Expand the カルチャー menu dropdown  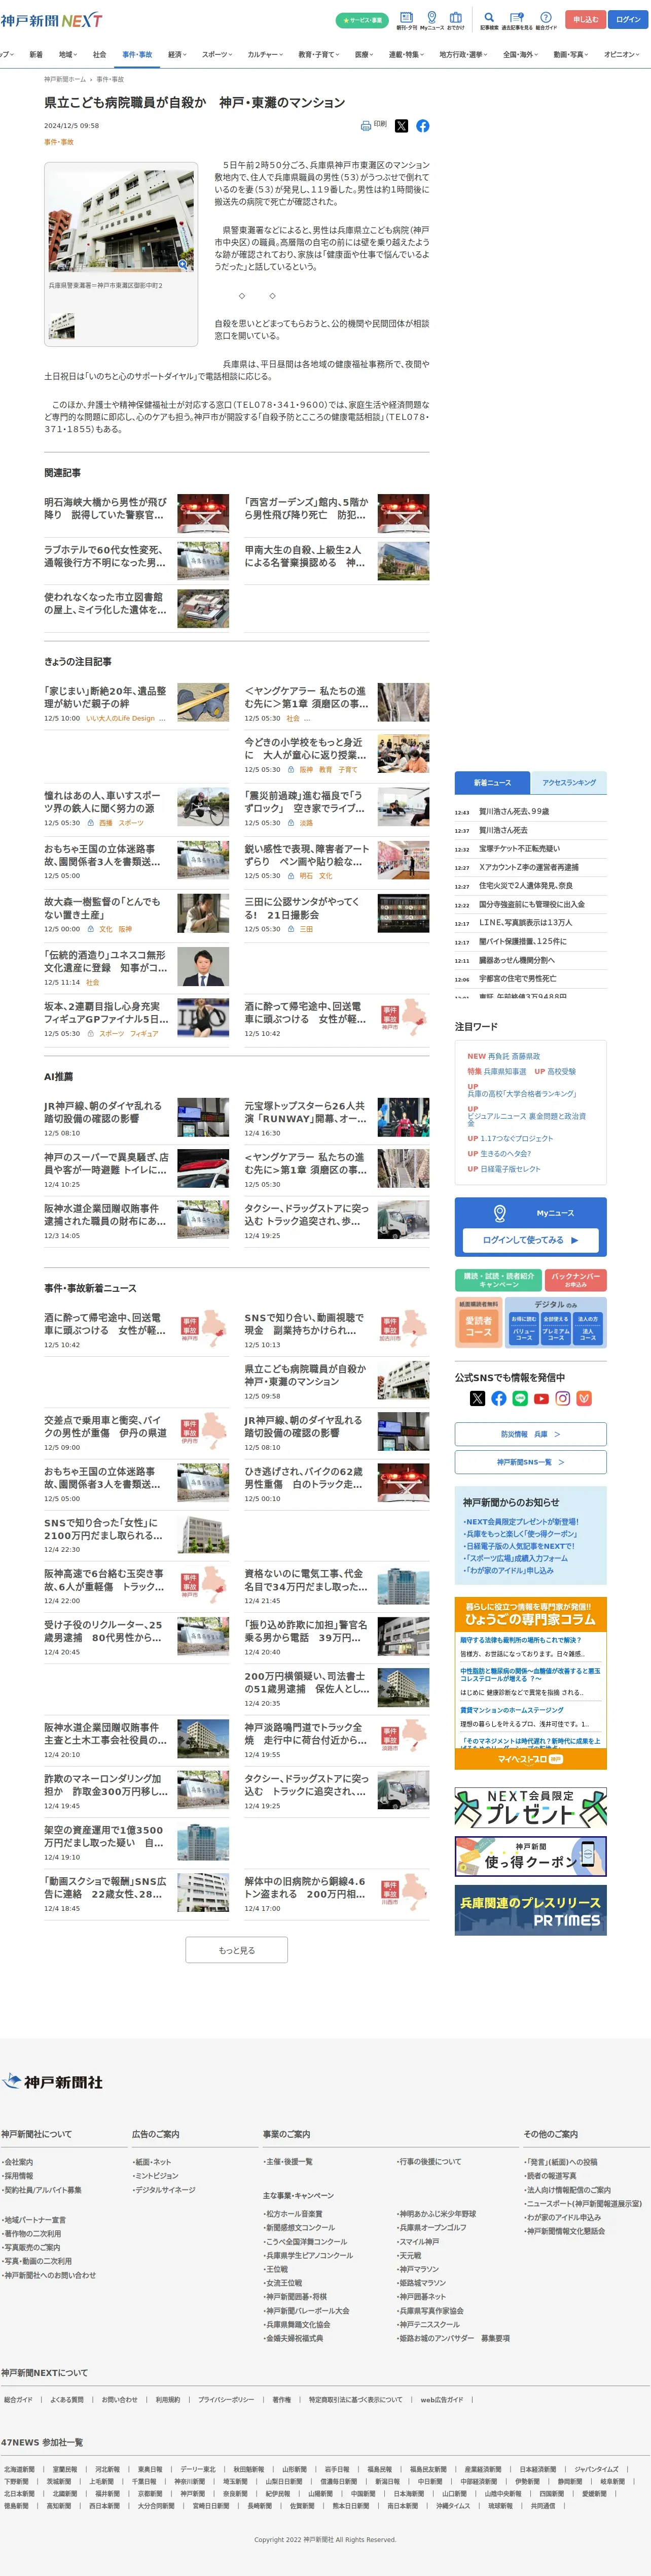265,55
